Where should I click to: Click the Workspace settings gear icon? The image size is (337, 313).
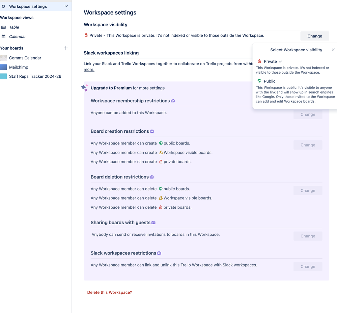(3, 6)
